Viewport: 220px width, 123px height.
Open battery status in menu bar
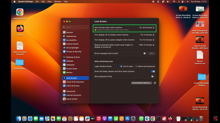coord(168,2)
